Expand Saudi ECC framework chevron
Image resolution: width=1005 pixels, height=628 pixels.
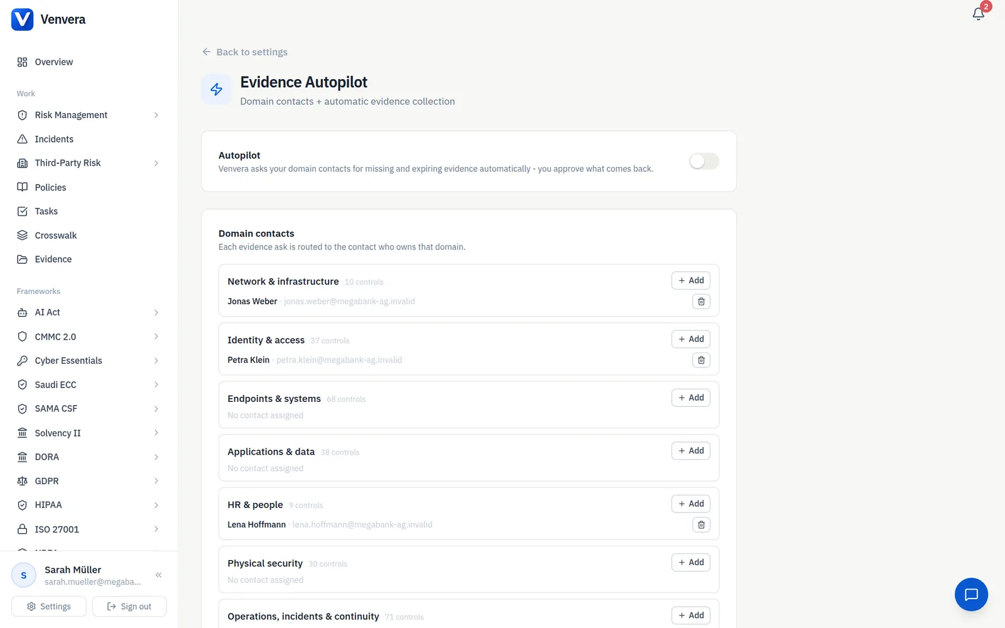(156, 384)
